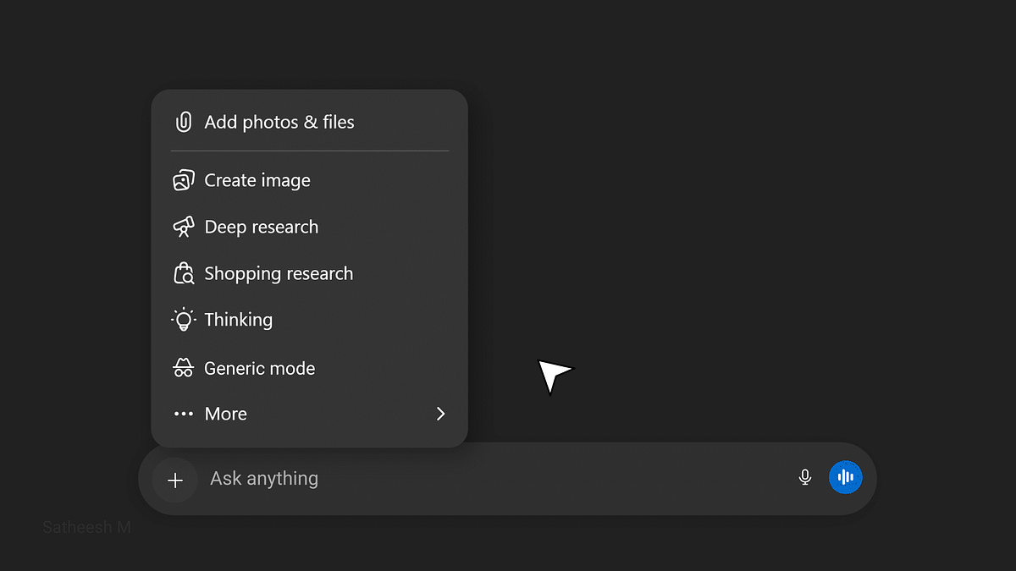Screen dimensions: 1016x571
Task: Tap the microphone dictation icon
Action: 805,478
